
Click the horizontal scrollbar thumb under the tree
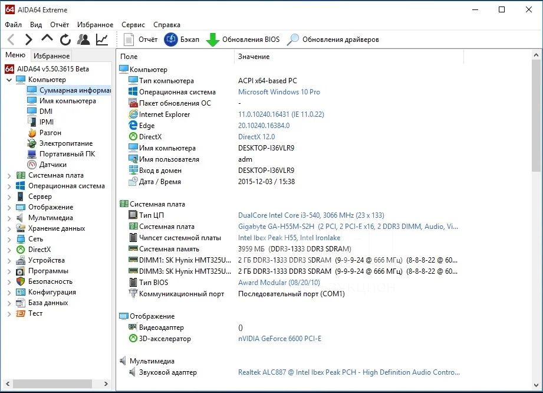coord(52,384)
